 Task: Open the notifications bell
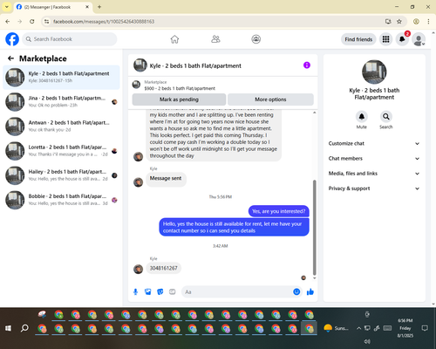(x=402, y=39)
